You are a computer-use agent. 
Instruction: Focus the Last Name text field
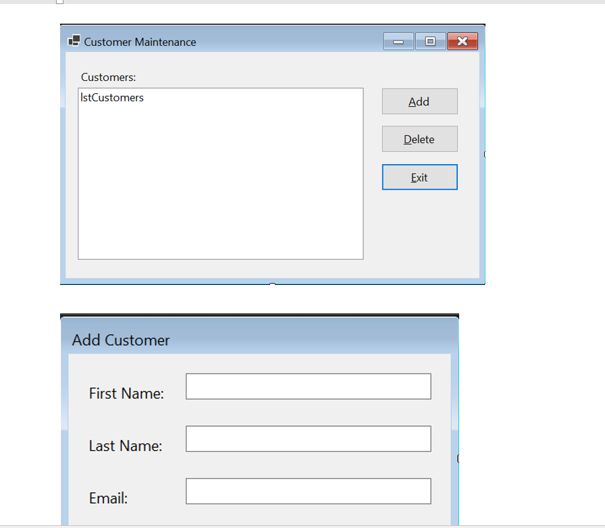point(309,439)
